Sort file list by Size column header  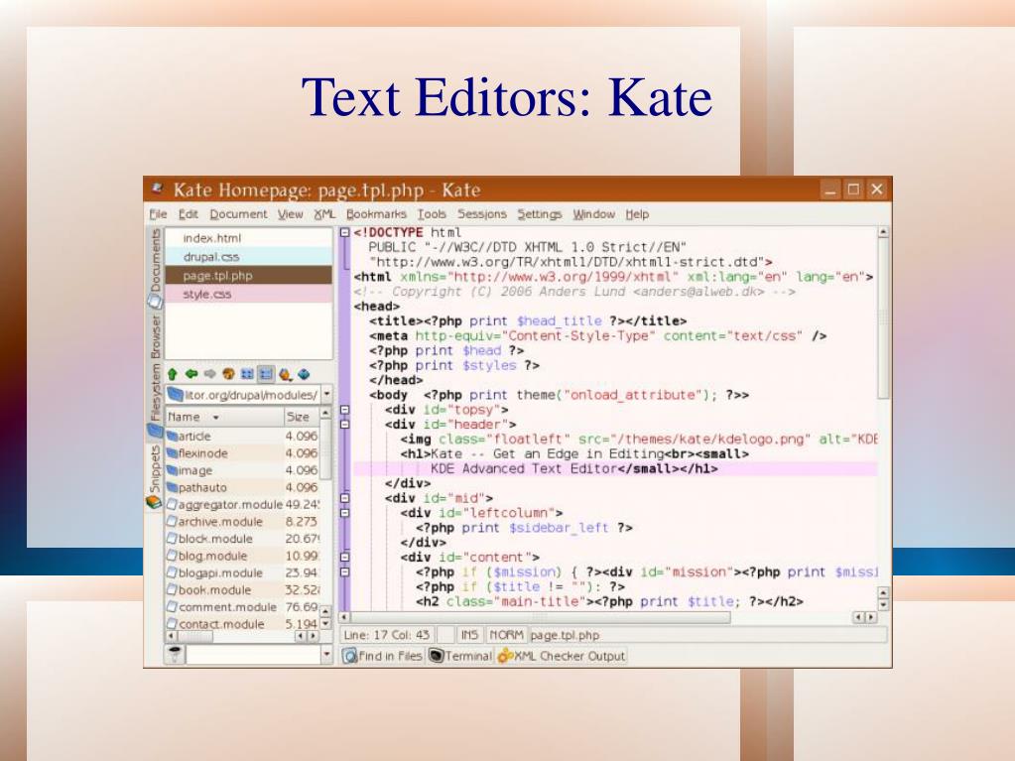[x=302, y=417]
